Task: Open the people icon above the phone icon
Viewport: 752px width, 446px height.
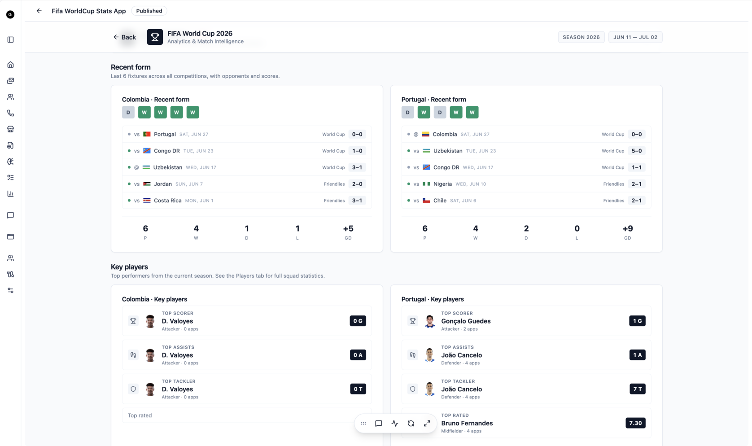Action: click(x=10, y=97)
